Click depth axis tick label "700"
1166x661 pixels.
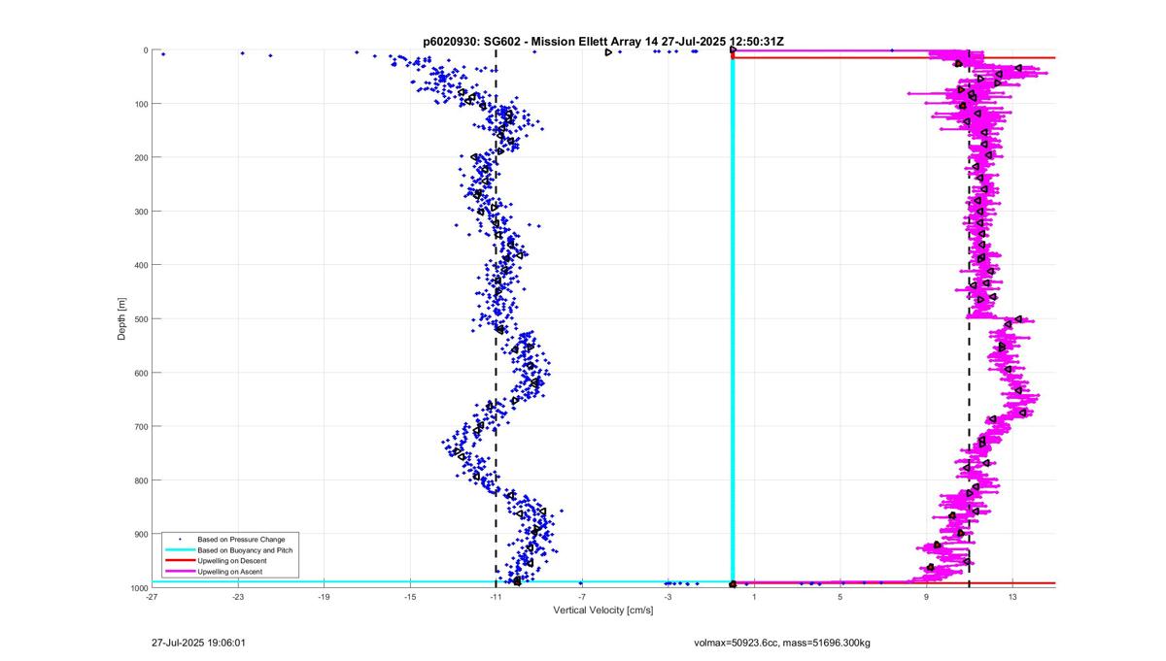(x=141, y=426)
